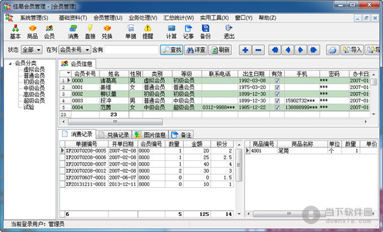Select 初级会员 in the category tree

[x=34, y=82]
